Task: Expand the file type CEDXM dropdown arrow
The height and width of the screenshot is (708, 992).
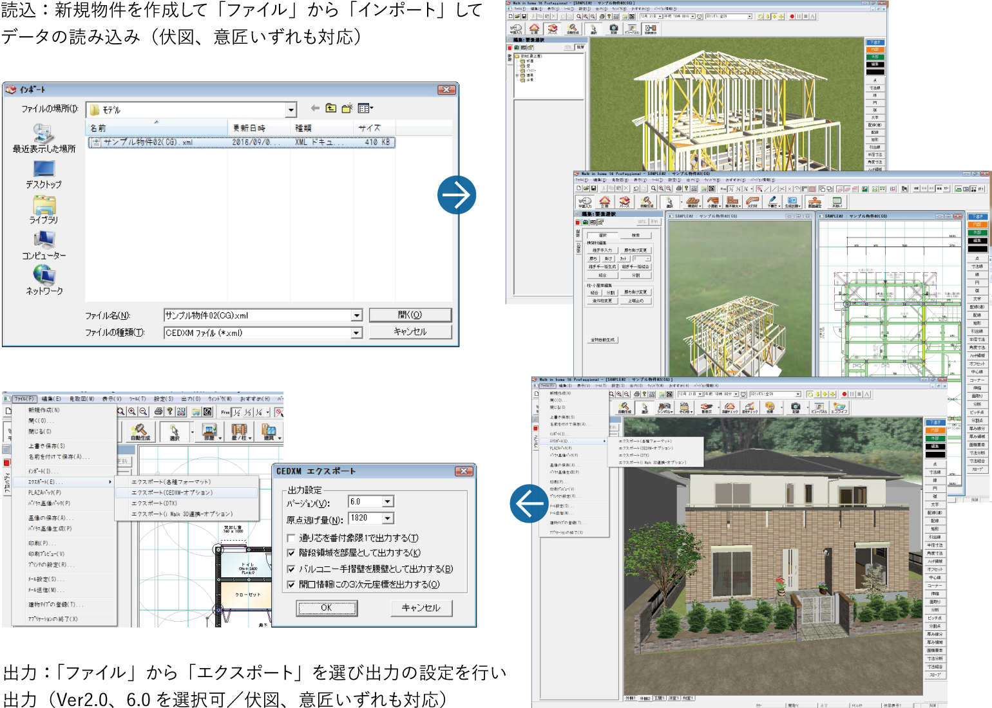Action: click(x=356, y=333)
